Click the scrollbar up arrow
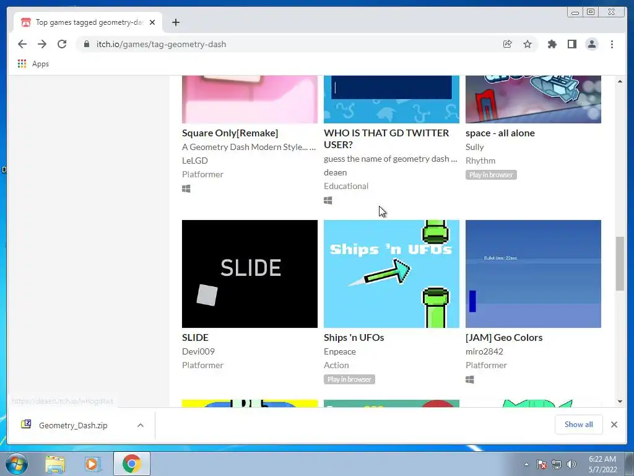Screen dimensions: 634x476 [x=620, y=81]
